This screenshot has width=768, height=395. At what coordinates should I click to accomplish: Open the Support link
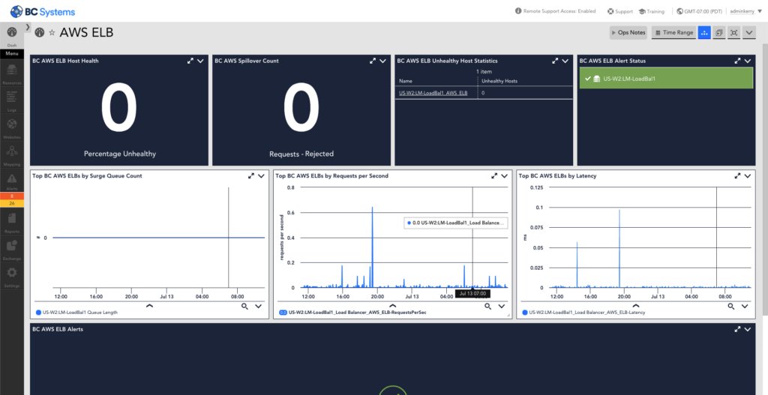tap(620, 11)
